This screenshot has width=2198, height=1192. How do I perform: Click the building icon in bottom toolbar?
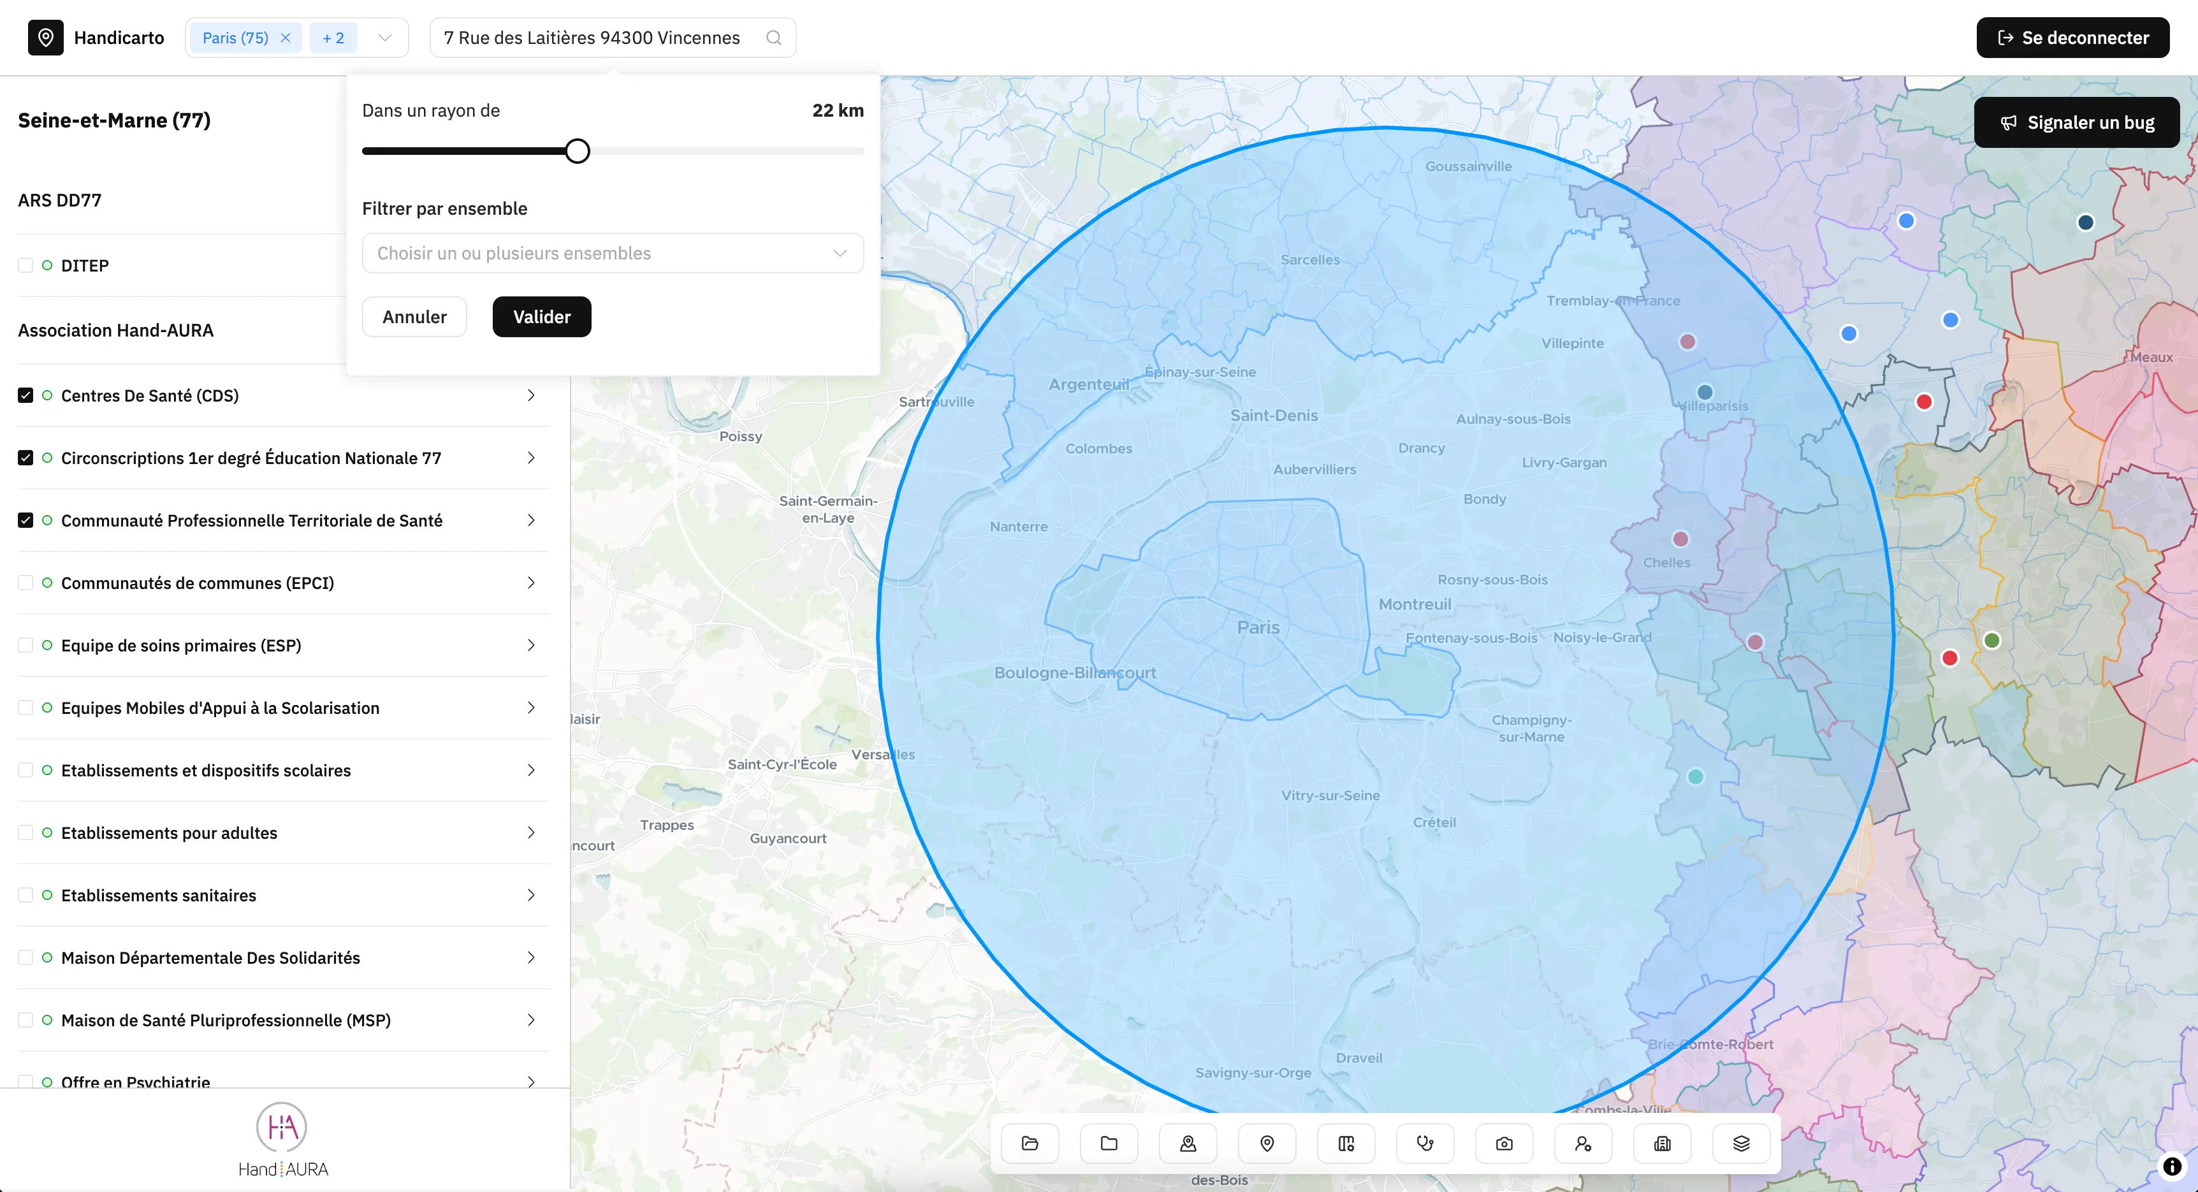click(1662, 1144)
